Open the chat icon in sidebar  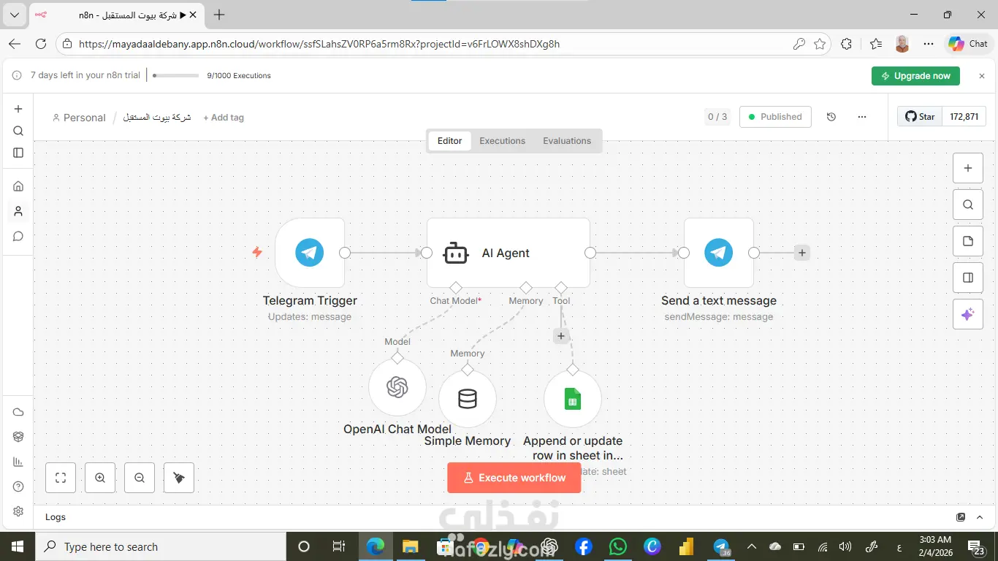tap(18, 236)
